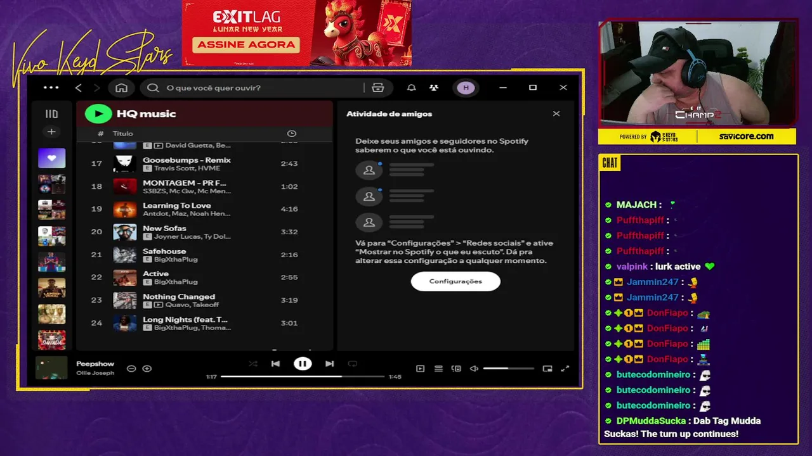Click Goosebumps - Remix album cover
The height and width of the screenshot is (456, 812).
[125, 163]
